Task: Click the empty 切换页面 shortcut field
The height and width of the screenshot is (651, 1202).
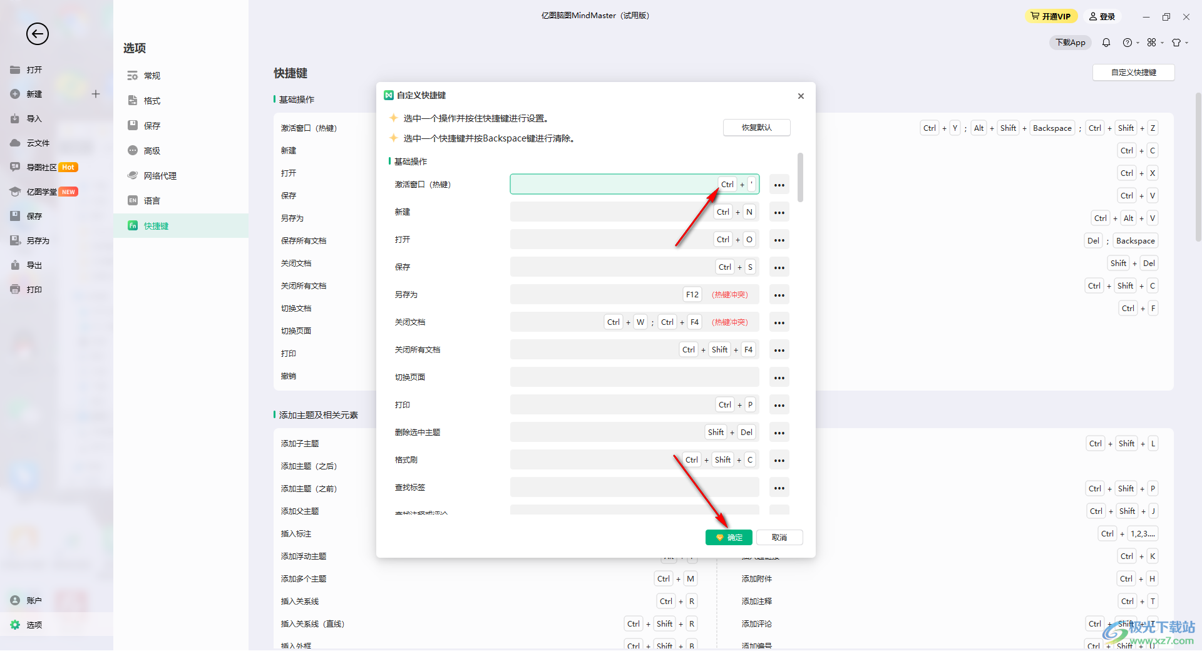Action: coord(635,377)
